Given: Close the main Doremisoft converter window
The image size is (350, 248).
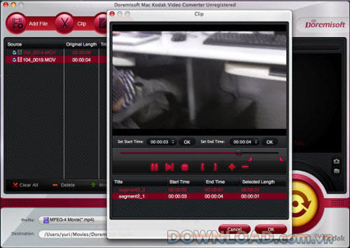Looking at the screenshot, I should tap(5, 5).
